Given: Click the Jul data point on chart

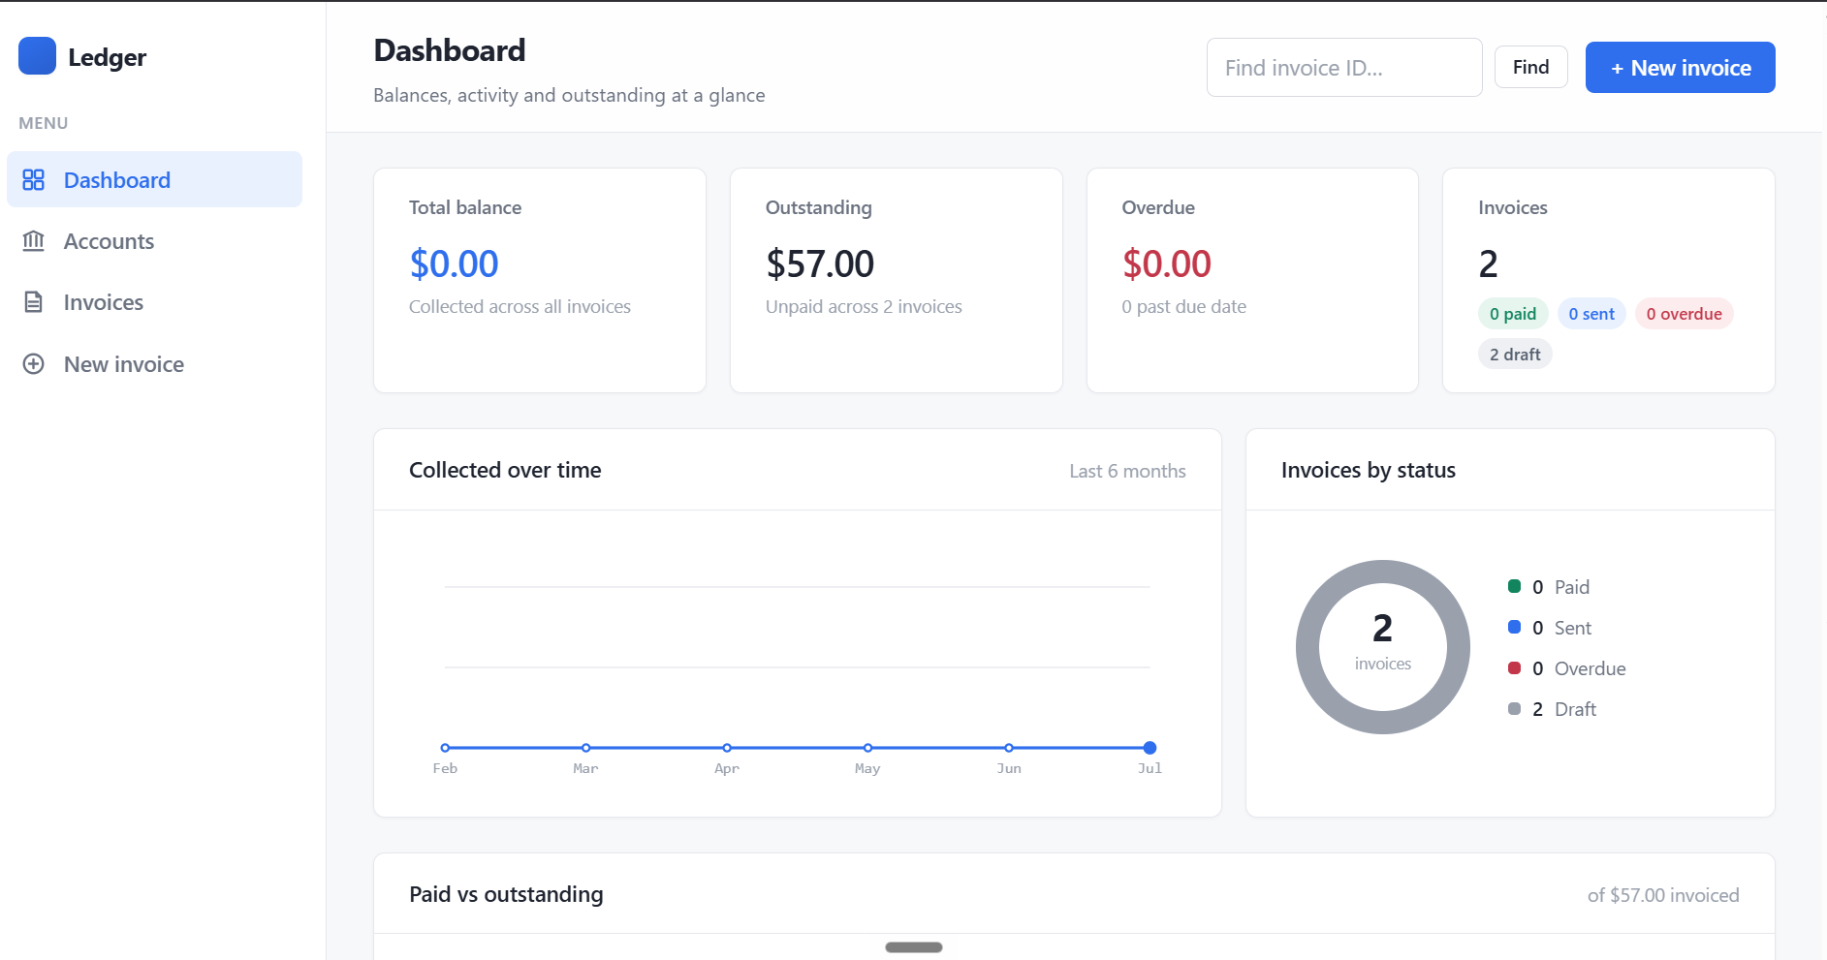Looking at the screenshot, I should (1150, 748).
